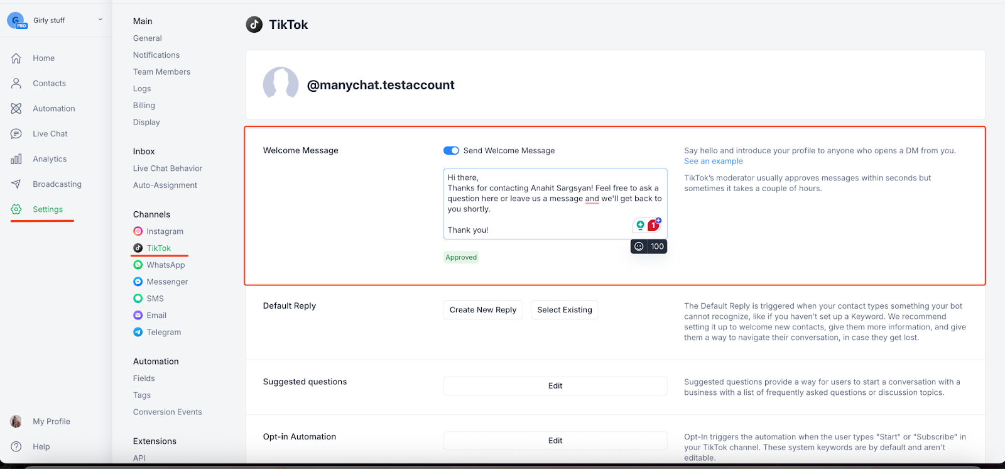Disable the Send Welcome Message toggle
Screen dimensions: 1005x469
point(451,150)
